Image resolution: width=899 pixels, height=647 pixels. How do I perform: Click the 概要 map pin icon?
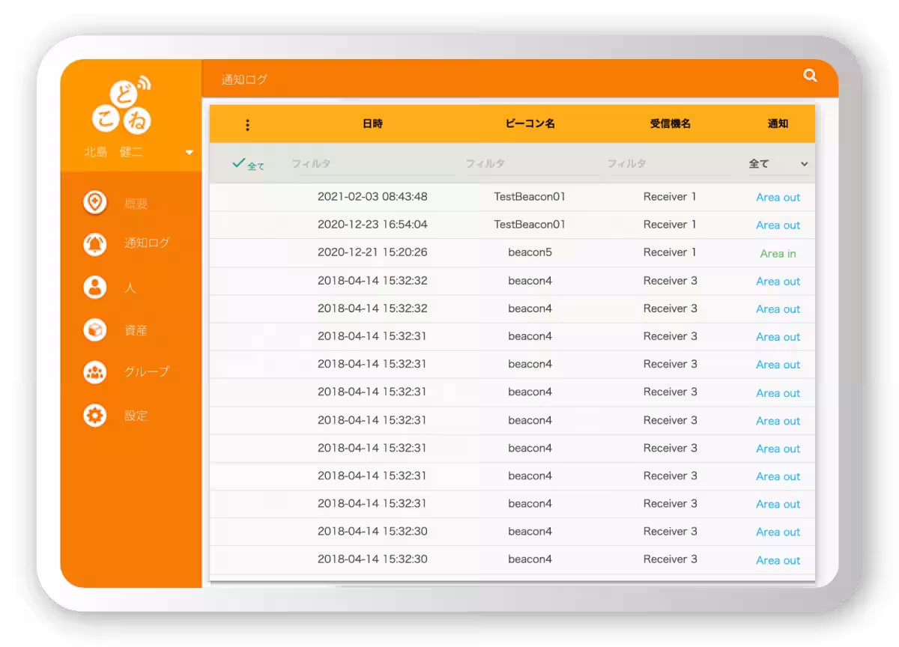click(95, 202)
